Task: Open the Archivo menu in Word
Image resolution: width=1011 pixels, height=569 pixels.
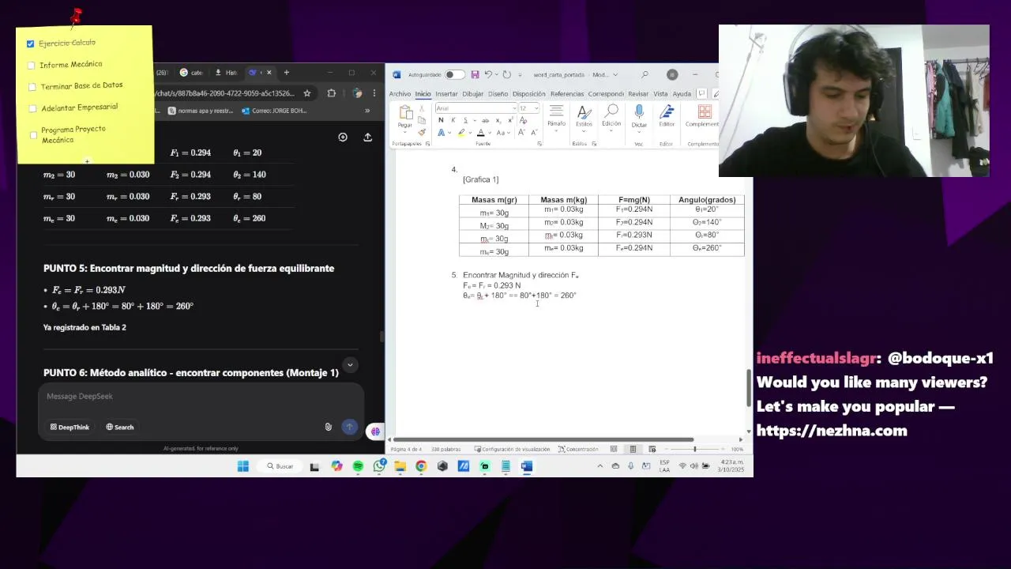Action: coord(400,93)
